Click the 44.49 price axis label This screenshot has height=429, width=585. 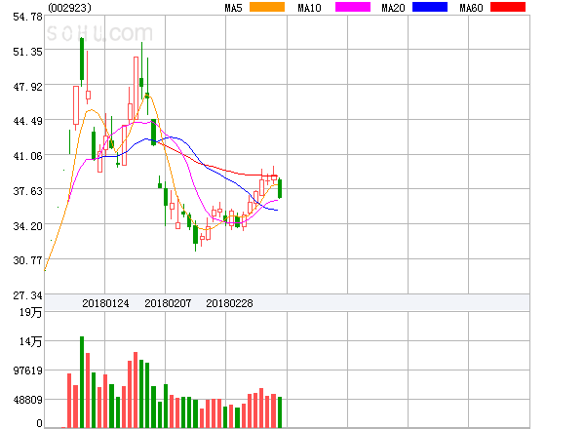(x=27, y=121)
